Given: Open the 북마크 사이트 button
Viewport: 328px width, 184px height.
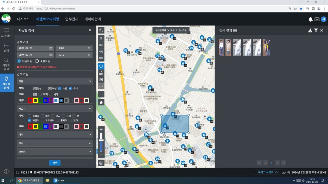Looking at the screenshot, I should [x=268, y=172].
